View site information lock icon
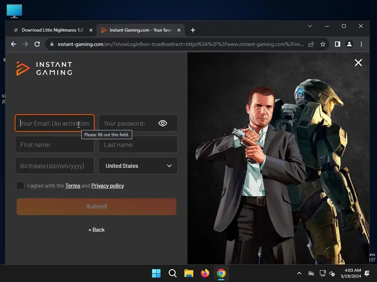This screenshot has height=282, width=377. pyautogui.click(x=52, y=44)
